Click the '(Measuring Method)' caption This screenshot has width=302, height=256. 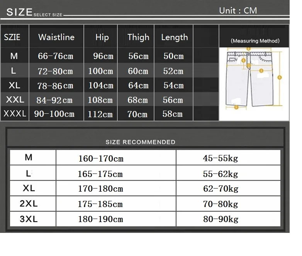tap(255, 41)
